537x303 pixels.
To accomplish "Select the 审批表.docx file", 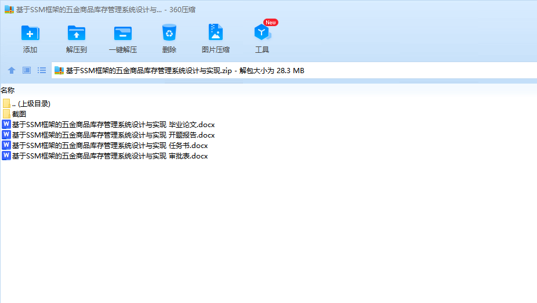I will coord(105,156).
